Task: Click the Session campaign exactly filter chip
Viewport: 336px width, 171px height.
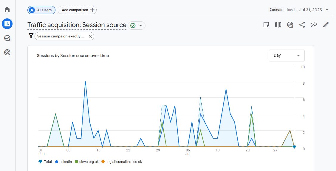Action: [64, 36]
